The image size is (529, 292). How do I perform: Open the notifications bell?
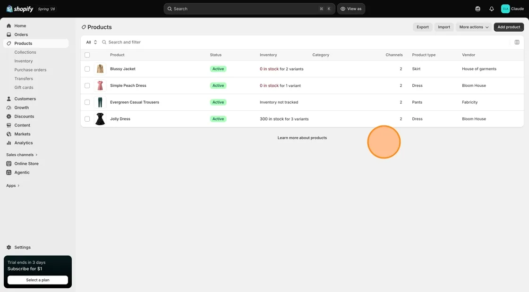(492, 9)
